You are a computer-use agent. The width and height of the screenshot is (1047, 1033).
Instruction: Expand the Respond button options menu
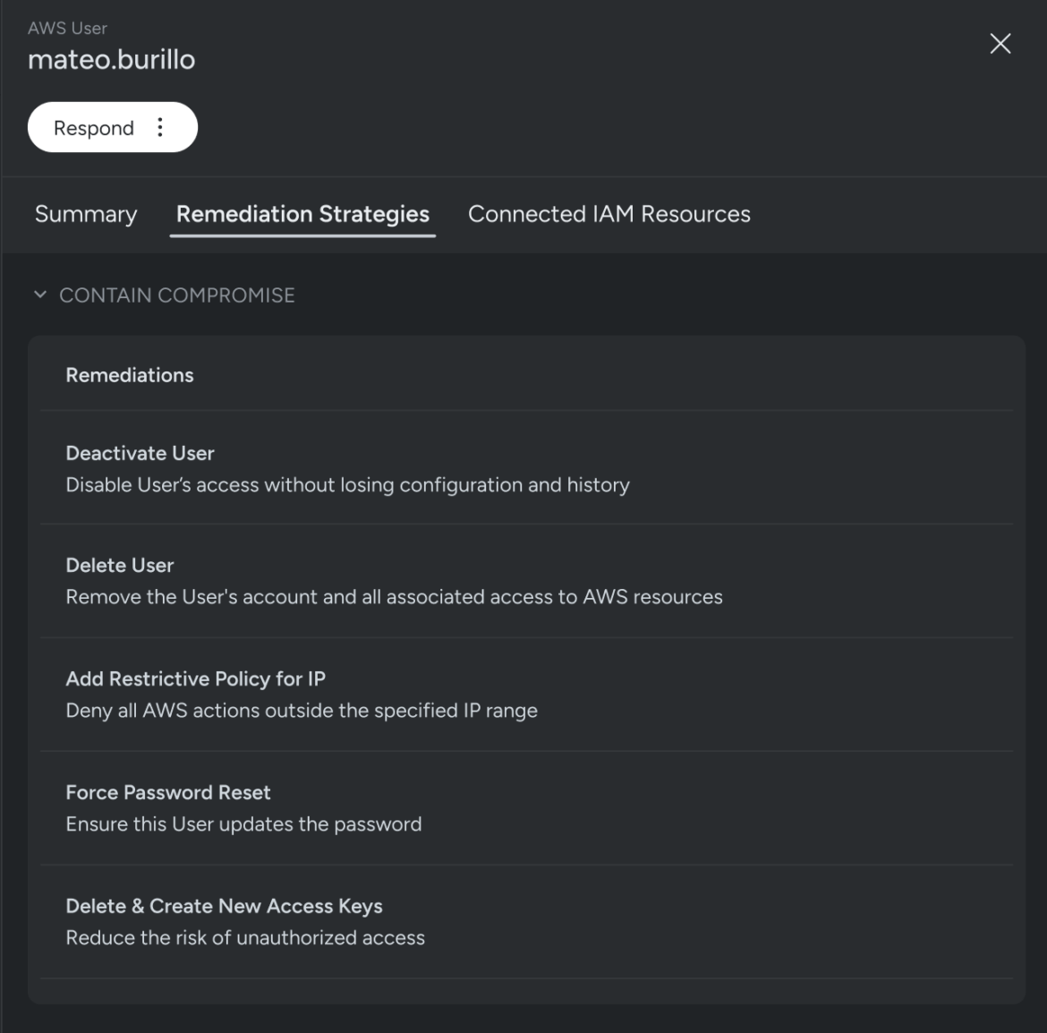(x=161, y=127)
